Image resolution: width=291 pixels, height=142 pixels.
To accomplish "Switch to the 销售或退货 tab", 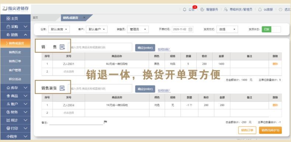I will tap(70, 18).
